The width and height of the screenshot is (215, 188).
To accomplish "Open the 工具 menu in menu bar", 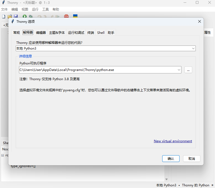I will (45, 9).
